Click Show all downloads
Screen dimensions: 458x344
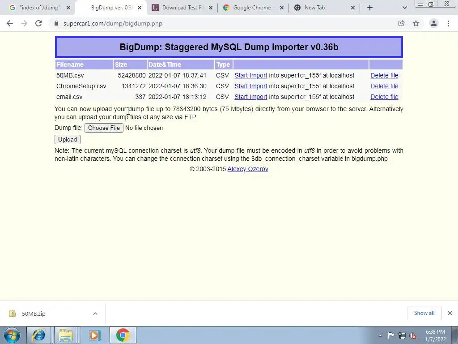point(424,313)
